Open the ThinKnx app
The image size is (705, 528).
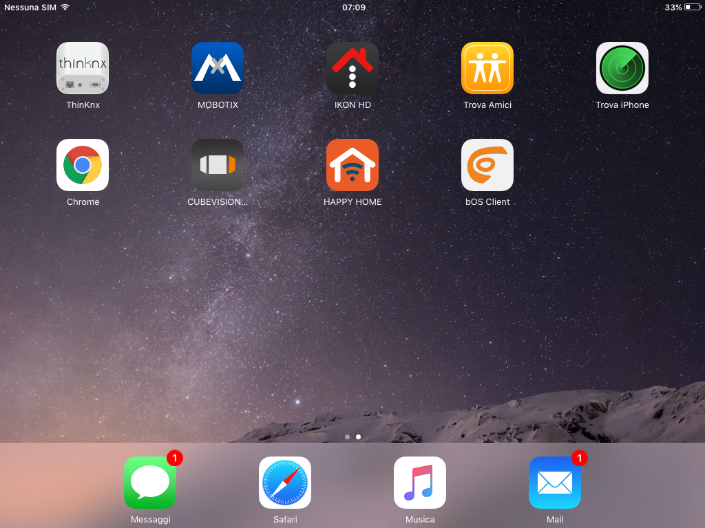[83, 68]
